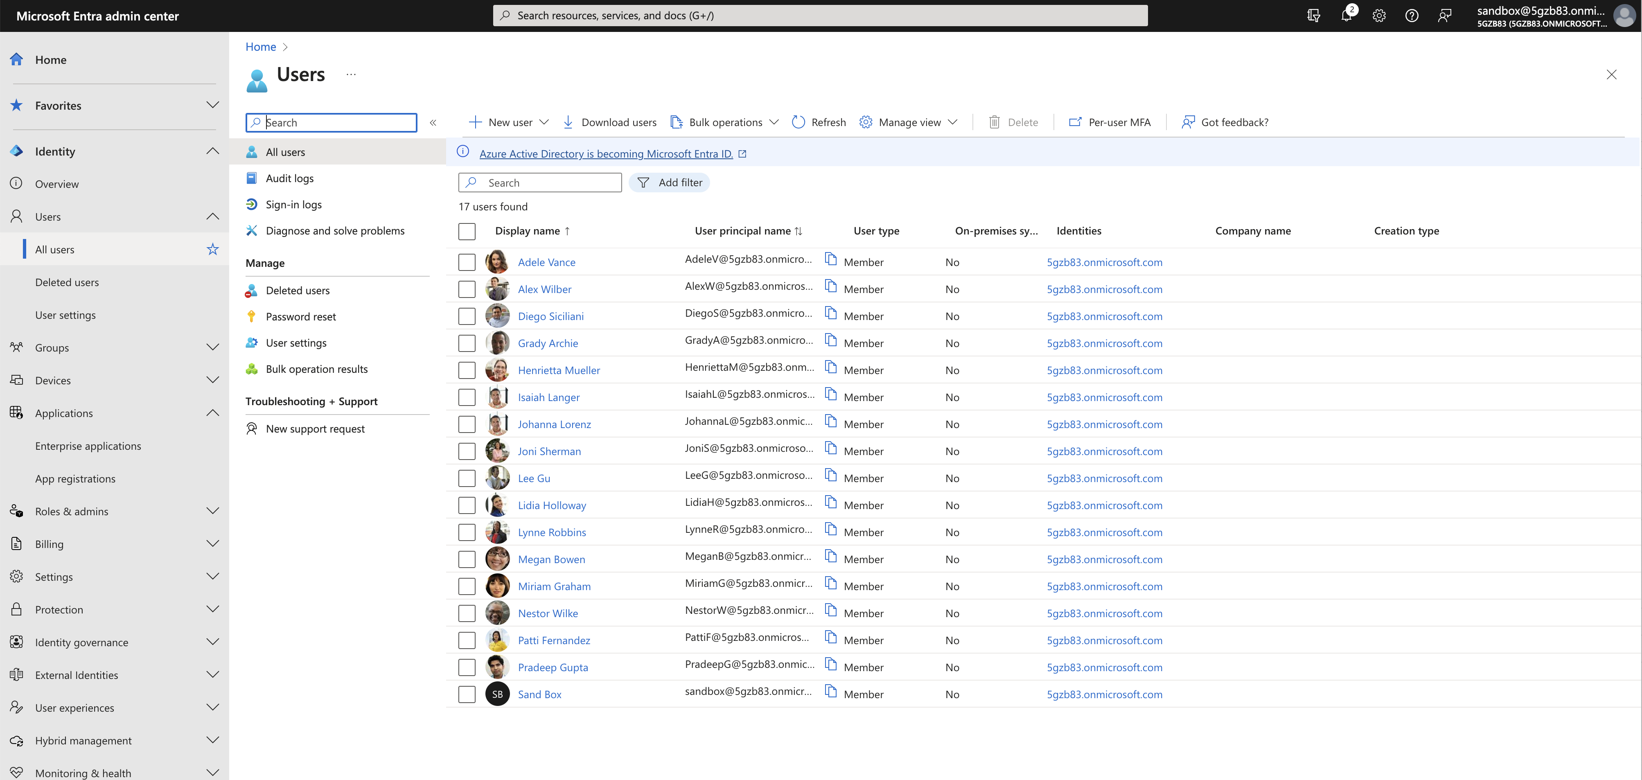The image size is (1642, 780).
Task: Copy Adele Vance's user principal name
Action: click(x=830, y=258)
